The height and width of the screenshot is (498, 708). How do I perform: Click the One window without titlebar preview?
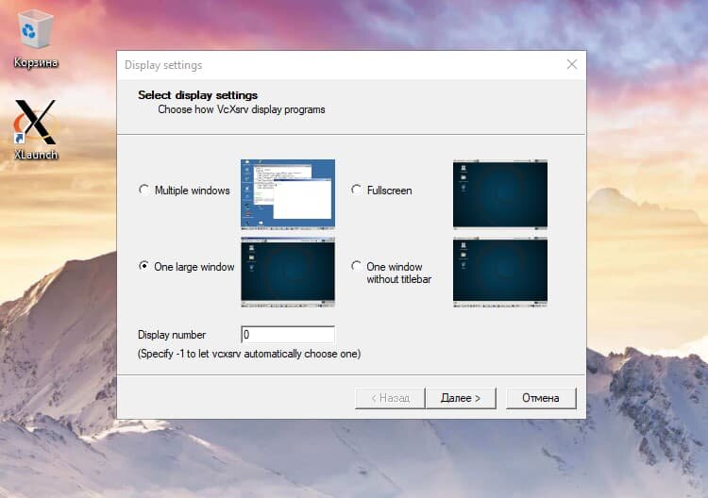pyautogui.click(x=499, y=272)
